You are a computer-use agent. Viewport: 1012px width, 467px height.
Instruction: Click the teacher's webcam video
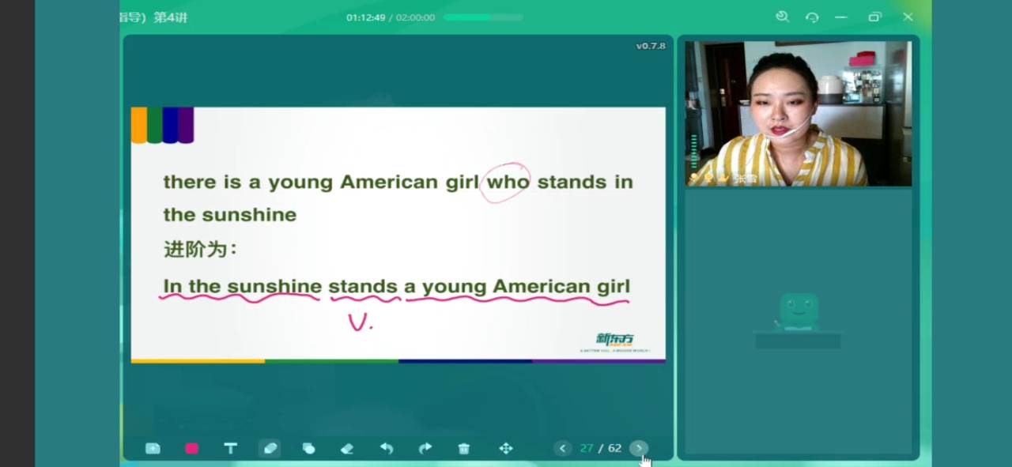click(798, 113)
